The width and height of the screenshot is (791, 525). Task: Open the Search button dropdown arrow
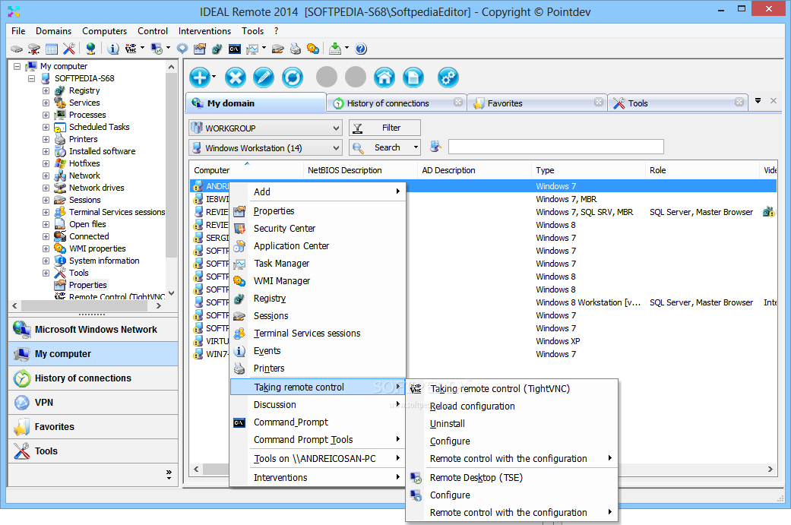416,147
